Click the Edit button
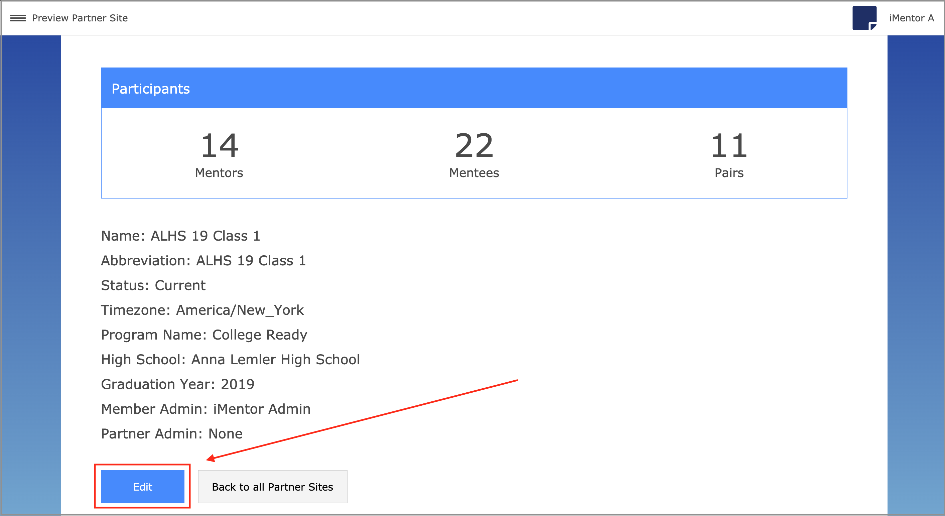Image resolution: width=945 pixels, height=516 pixels. 142,486
